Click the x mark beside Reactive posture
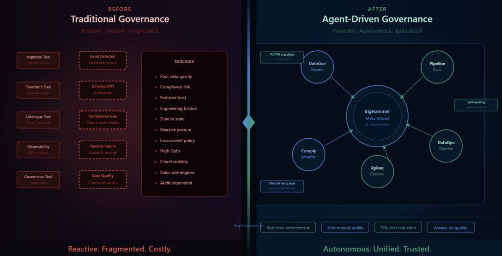502x256 pixels. pos(155,130)
